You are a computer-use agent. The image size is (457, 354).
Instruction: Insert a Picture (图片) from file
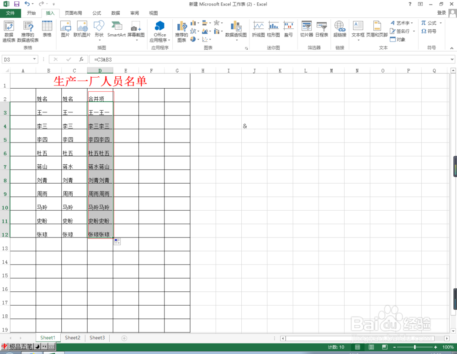pos(65,29)
